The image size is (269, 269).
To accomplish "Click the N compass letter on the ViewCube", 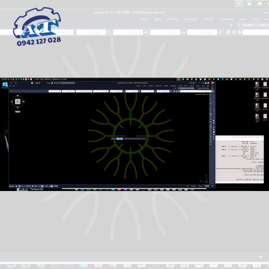I will click(x=17, y=96).
